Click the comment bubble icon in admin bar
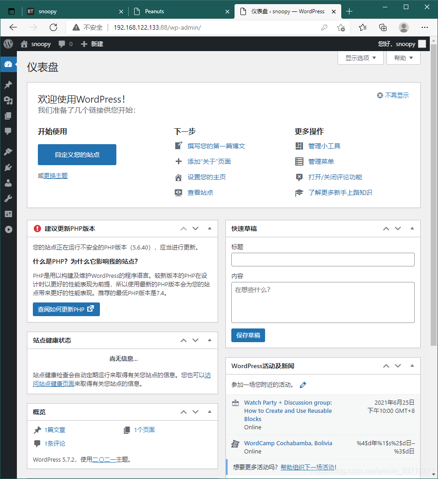Viewport: 438px width, 479px height. (x=62, y=44)
